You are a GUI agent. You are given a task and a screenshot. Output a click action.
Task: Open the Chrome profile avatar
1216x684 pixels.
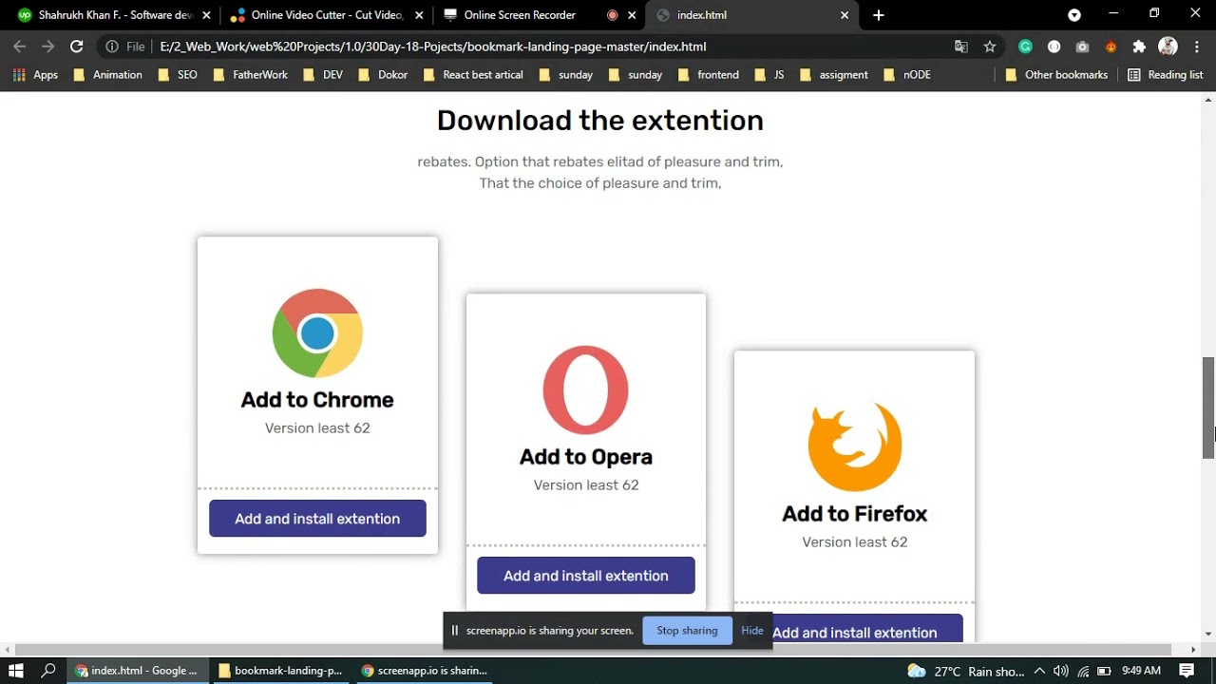(x=1168, y=47)
